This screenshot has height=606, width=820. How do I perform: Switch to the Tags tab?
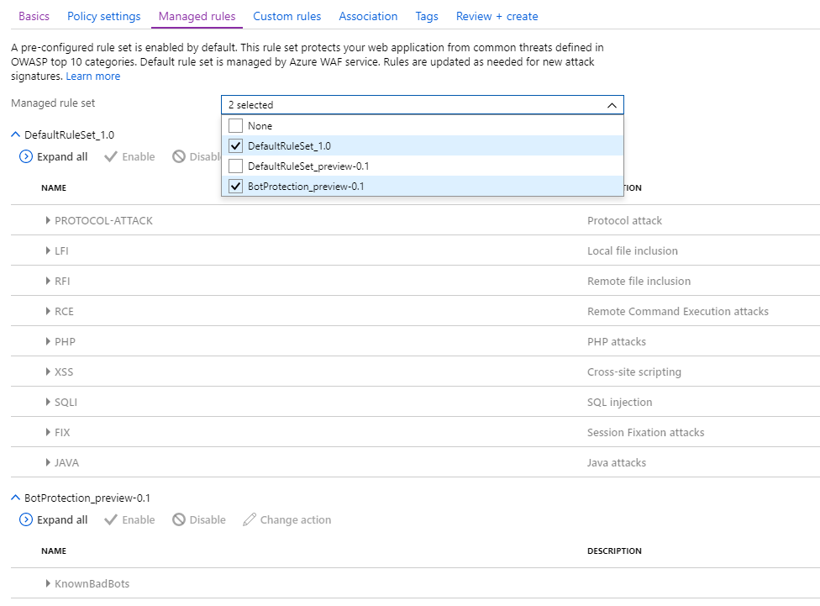pos(427,16)
